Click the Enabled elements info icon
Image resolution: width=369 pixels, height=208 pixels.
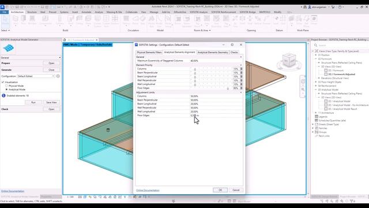point(3,95)
